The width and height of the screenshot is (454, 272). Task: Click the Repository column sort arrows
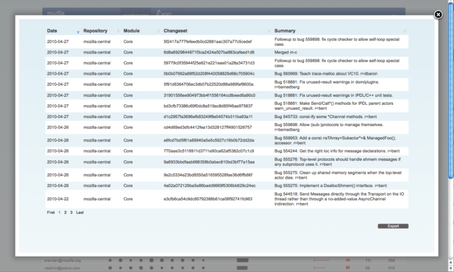click(x=118, y=31)
